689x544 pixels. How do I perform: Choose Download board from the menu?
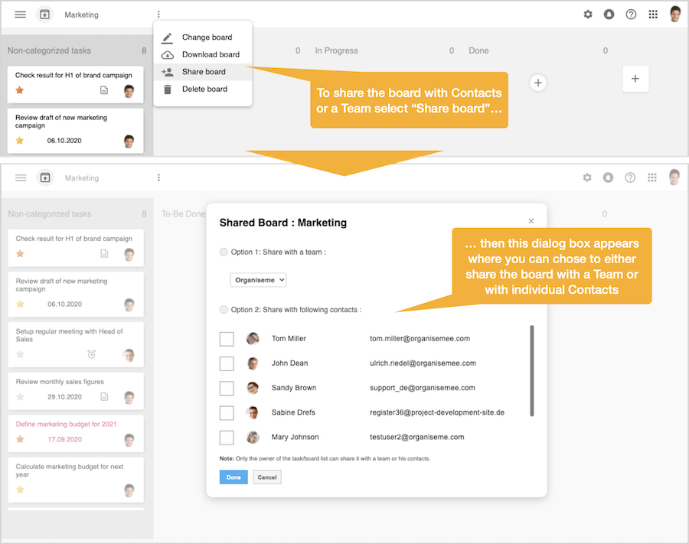click(x=204, y=54)
